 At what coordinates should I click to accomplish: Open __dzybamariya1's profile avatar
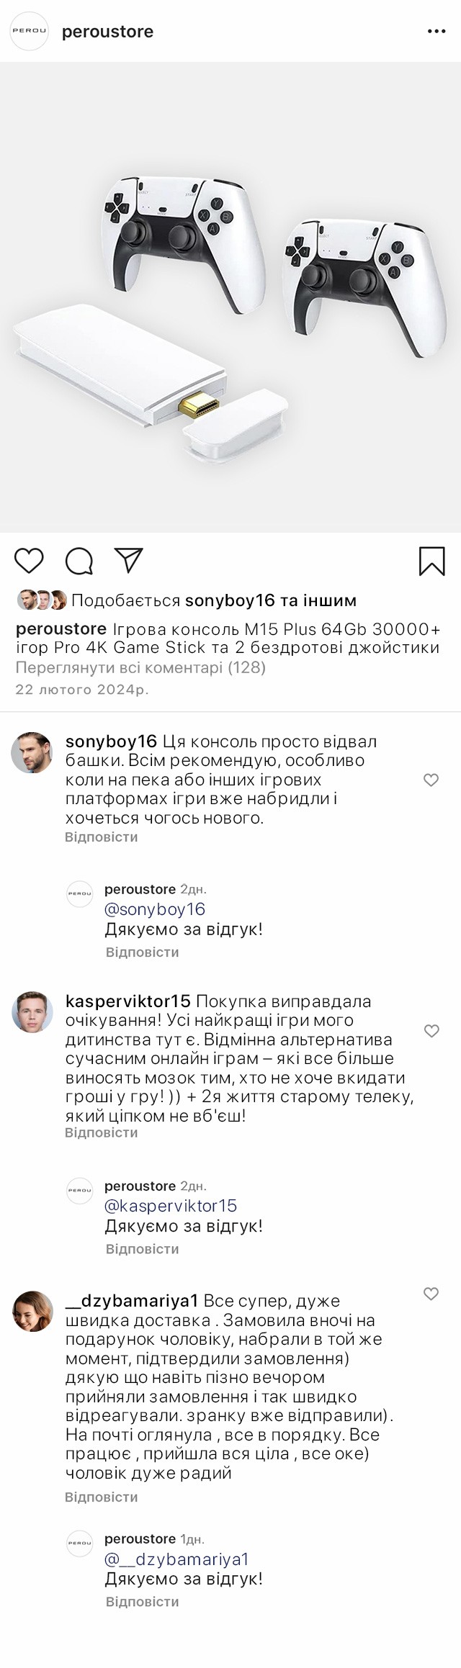(x=32, y=1312)
